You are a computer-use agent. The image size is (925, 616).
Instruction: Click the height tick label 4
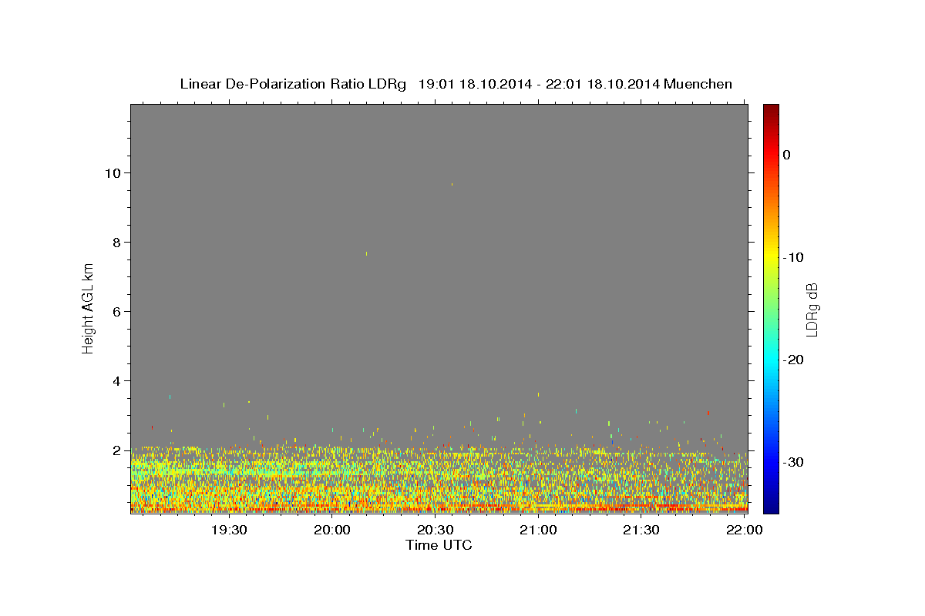pos(116,380)
